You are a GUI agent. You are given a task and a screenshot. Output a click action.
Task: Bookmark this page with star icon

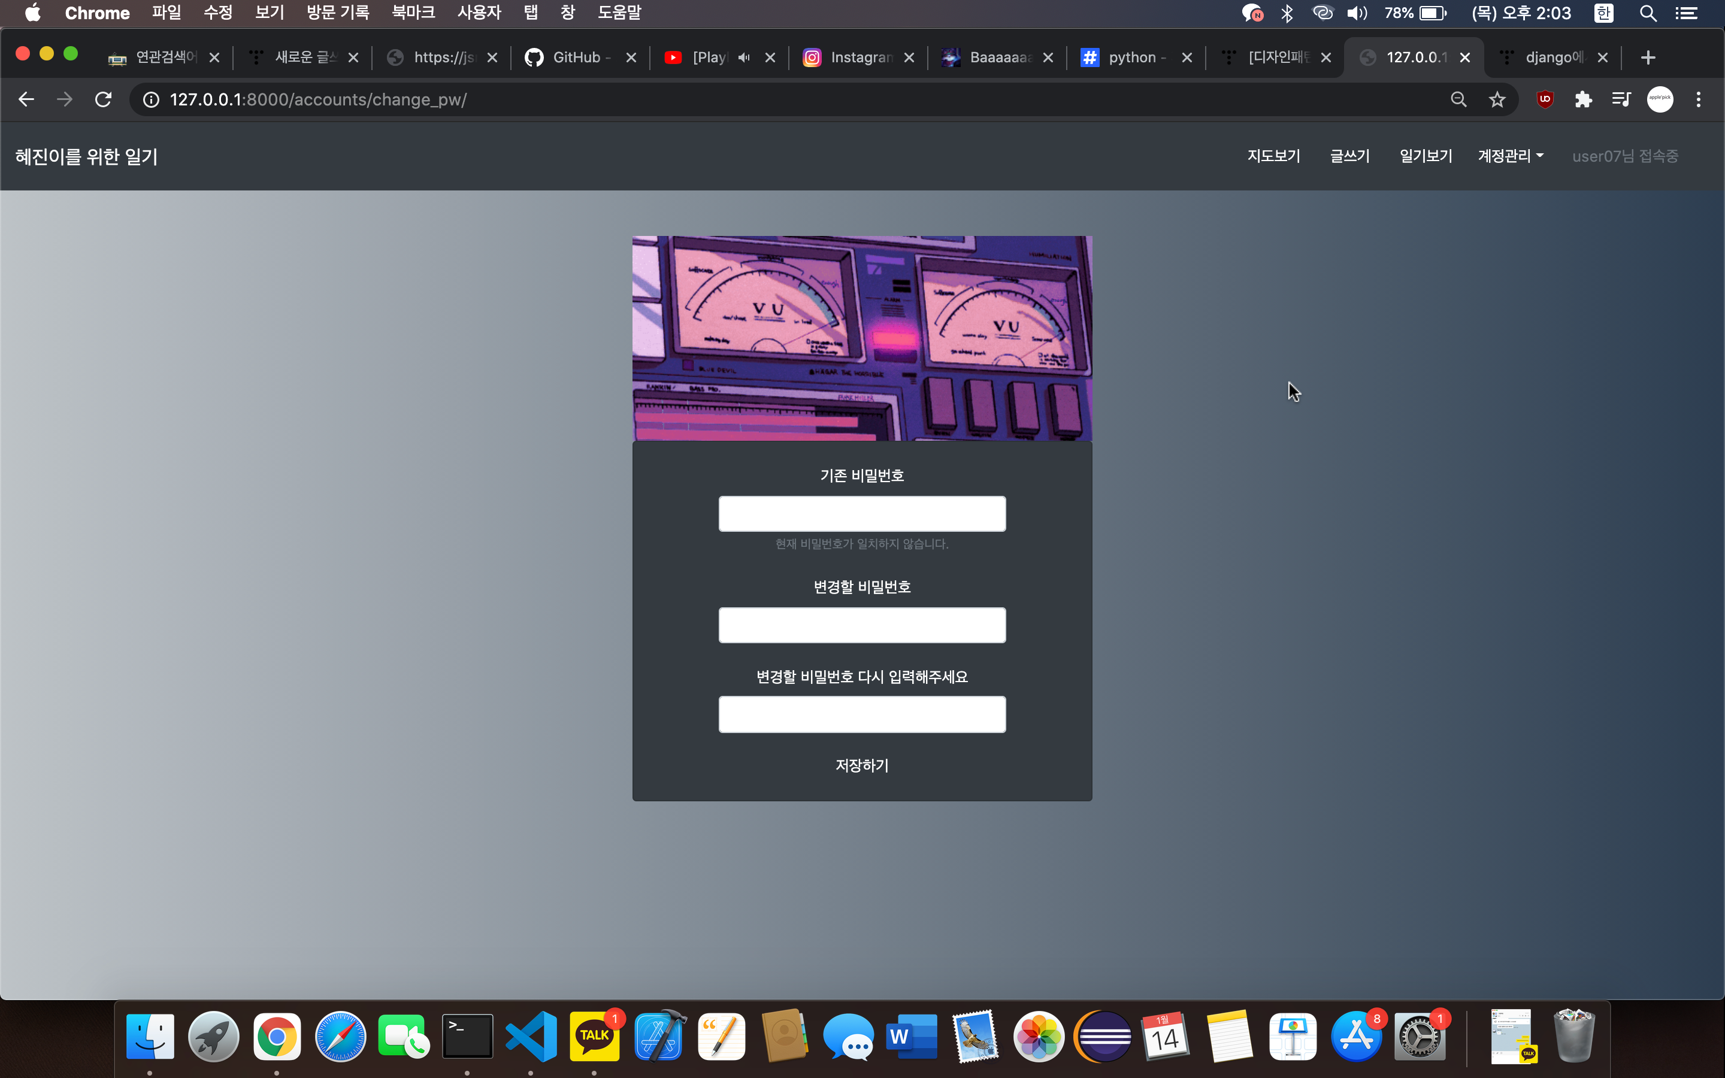point(1497,99)
